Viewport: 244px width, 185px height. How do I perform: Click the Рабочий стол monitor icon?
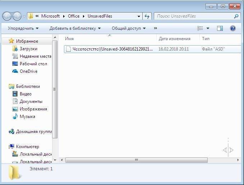point(15,63)
